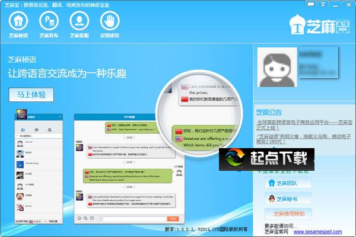Click the 芝麻秘书 QQ button
Viewport: 356px width, 237px height.
pyautogui.click(x=288, y=198)
